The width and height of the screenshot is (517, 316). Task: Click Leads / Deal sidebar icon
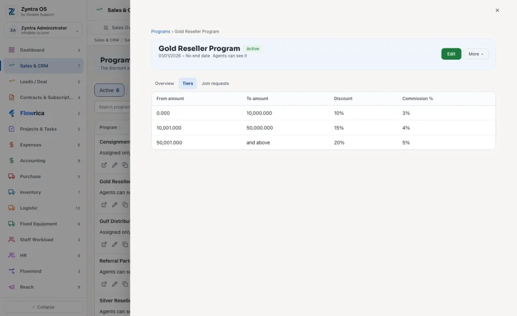point(11,81)
